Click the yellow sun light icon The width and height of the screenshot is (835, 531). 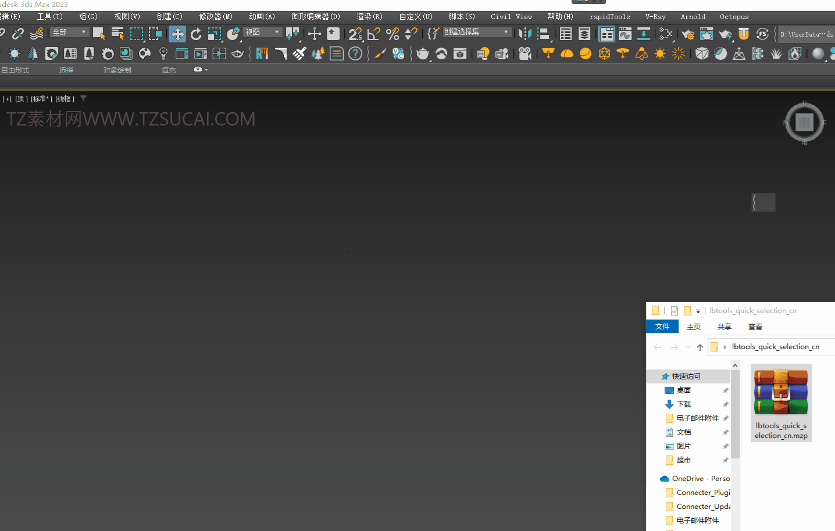point(660,54)
